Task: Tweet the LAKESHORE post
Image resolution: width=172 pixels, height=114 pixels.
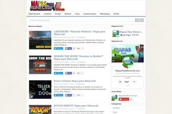Action: pos(58,48)
